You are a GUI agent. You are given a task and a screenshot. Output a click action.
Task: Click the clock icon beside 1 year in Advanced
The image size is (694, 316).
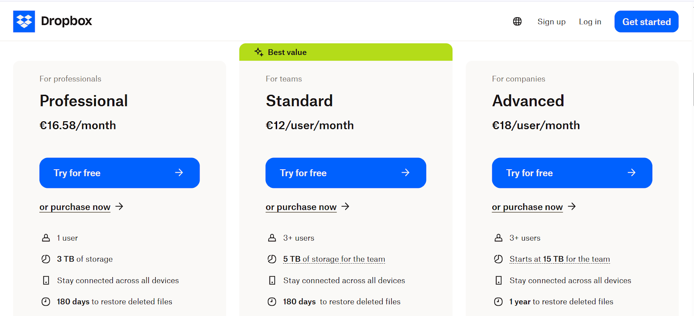pos(498,301)
